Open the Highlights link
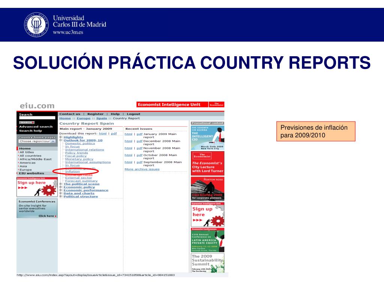This screenshot has height=288, width=384. tap(73, 137)
